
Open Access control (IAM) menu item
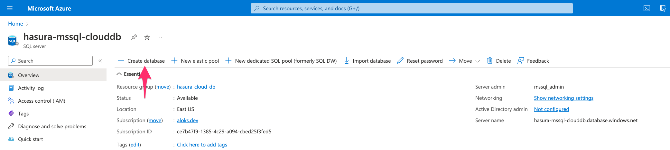[53, 101]
